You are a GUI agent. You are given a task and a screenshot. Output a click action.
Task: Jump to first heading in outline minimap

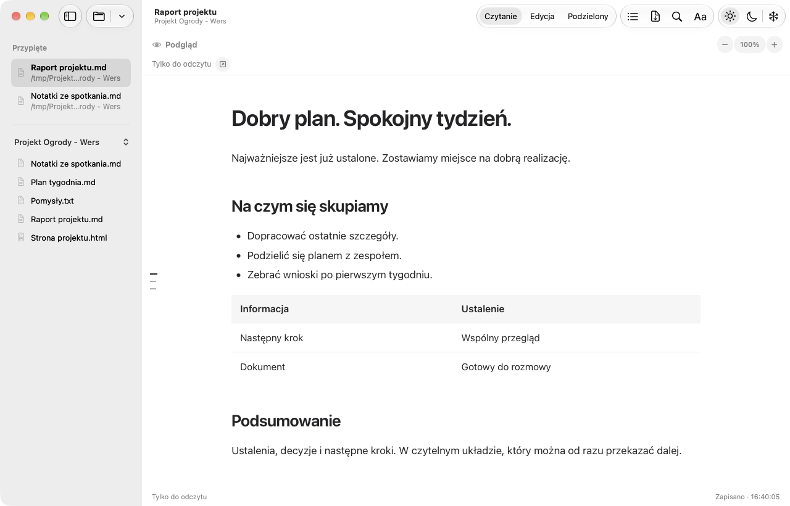coord(154,274)
